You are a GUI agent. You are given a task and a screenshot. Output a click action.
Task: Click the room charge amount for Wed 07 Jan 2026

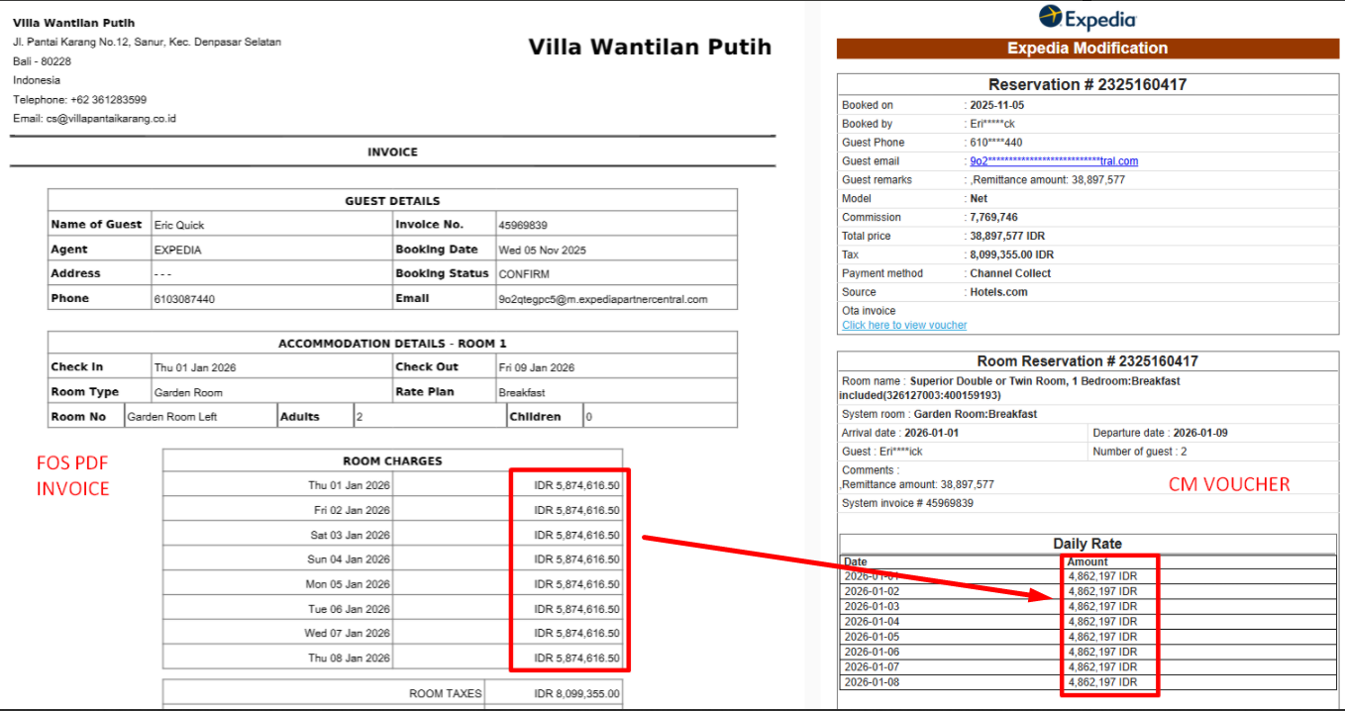(576, 634)
